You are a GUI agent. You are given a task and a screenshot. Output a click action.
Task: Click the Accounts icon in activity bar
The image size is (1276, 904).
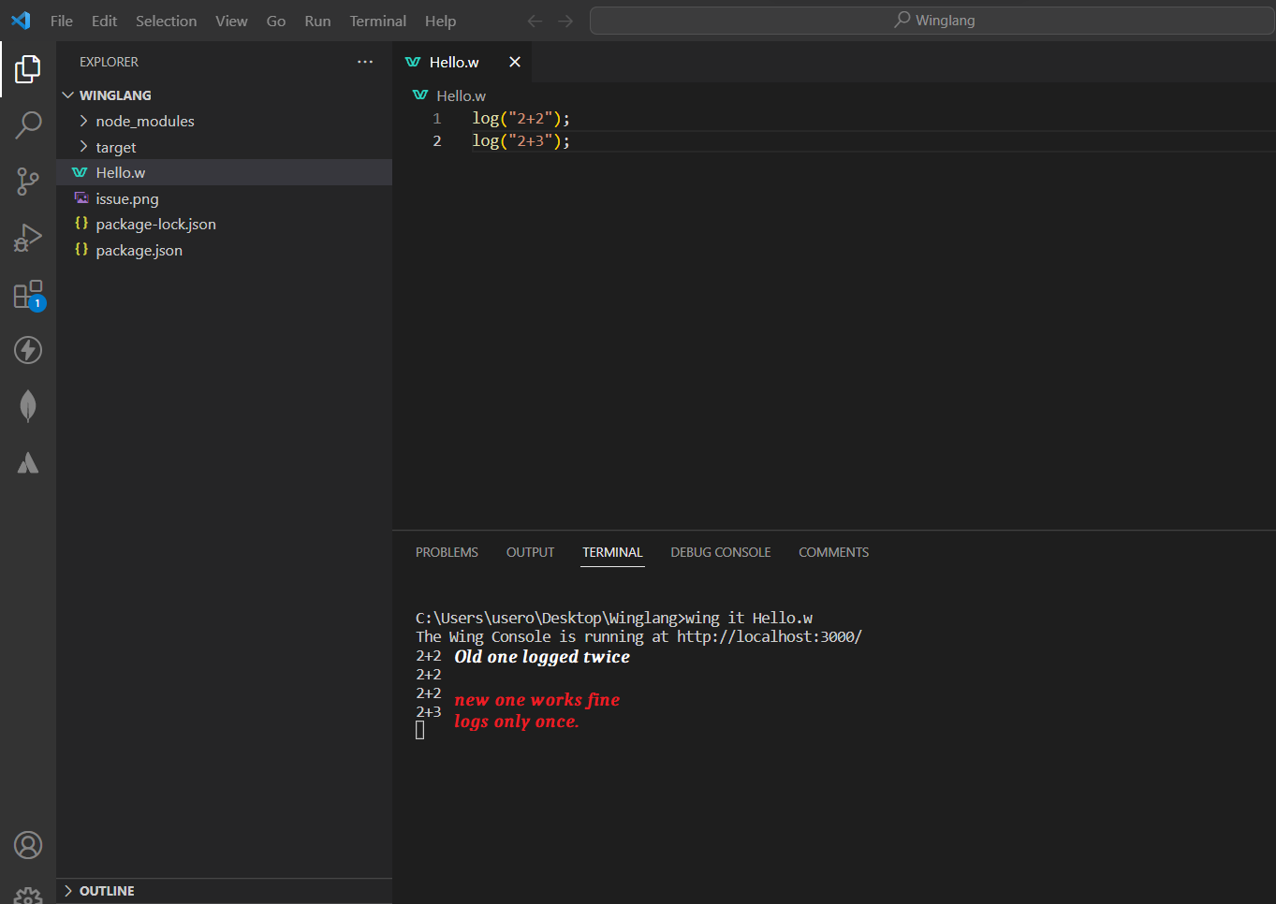coord(27,845)
